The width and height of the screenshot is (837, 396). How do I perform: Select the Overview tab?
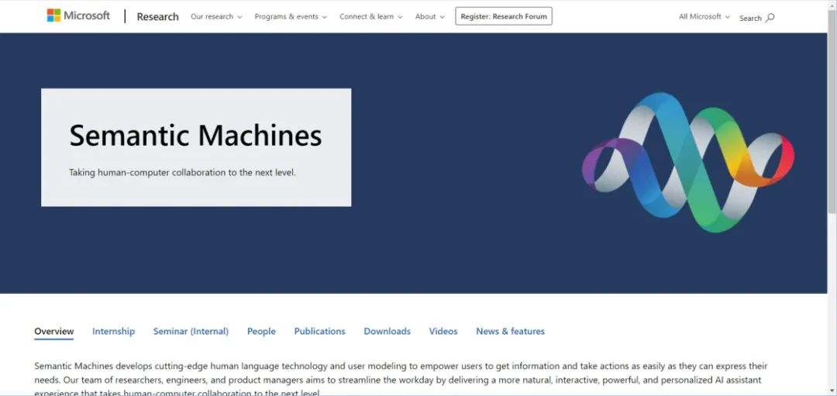pos(54,332)
